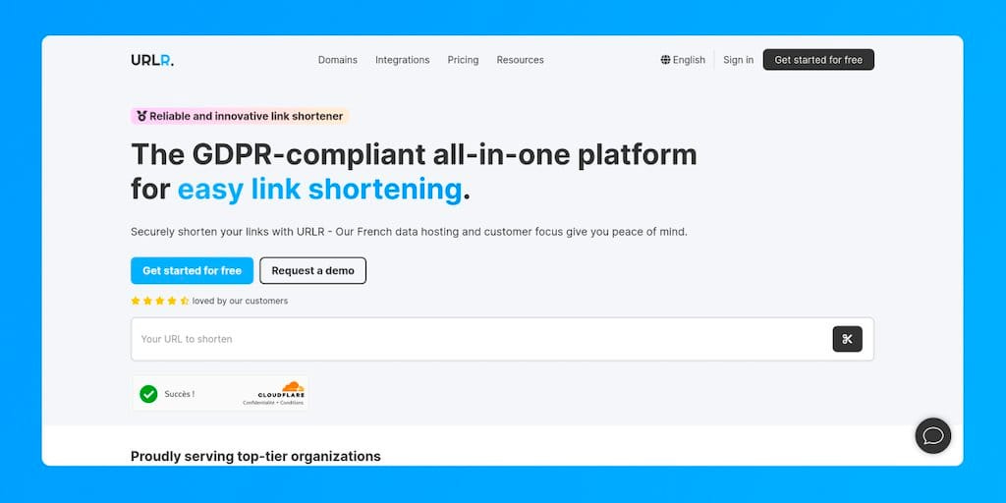The width and height of the screenshot is (1006, 503).
Task: Open the Resources menu item
Action: [x=520, y=60]
